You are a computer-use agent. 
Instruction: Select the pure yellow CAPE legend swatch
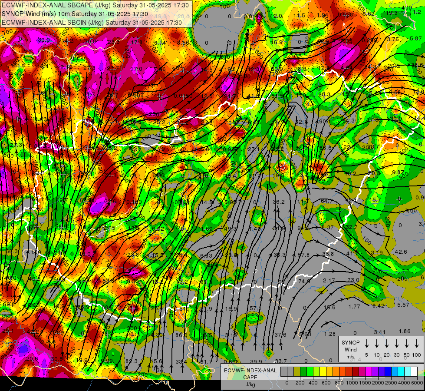point(323,371)
